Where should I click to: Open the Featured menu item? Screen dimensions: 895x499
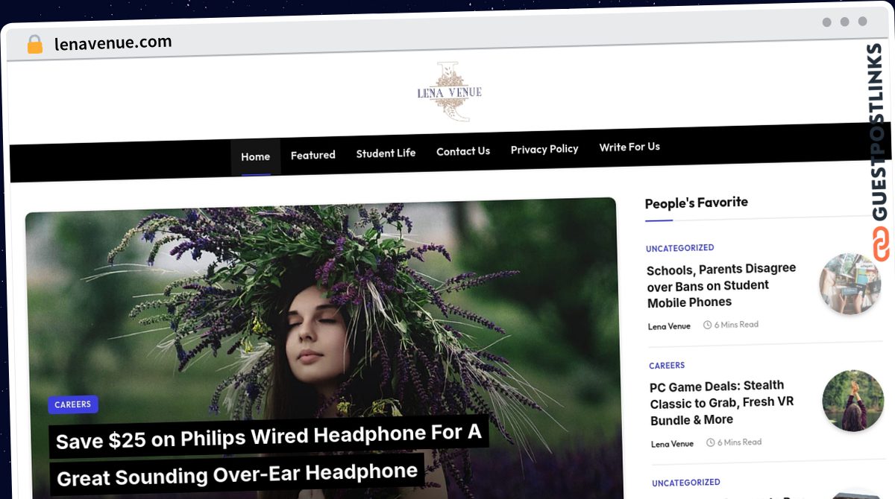(x=313, y=155)
